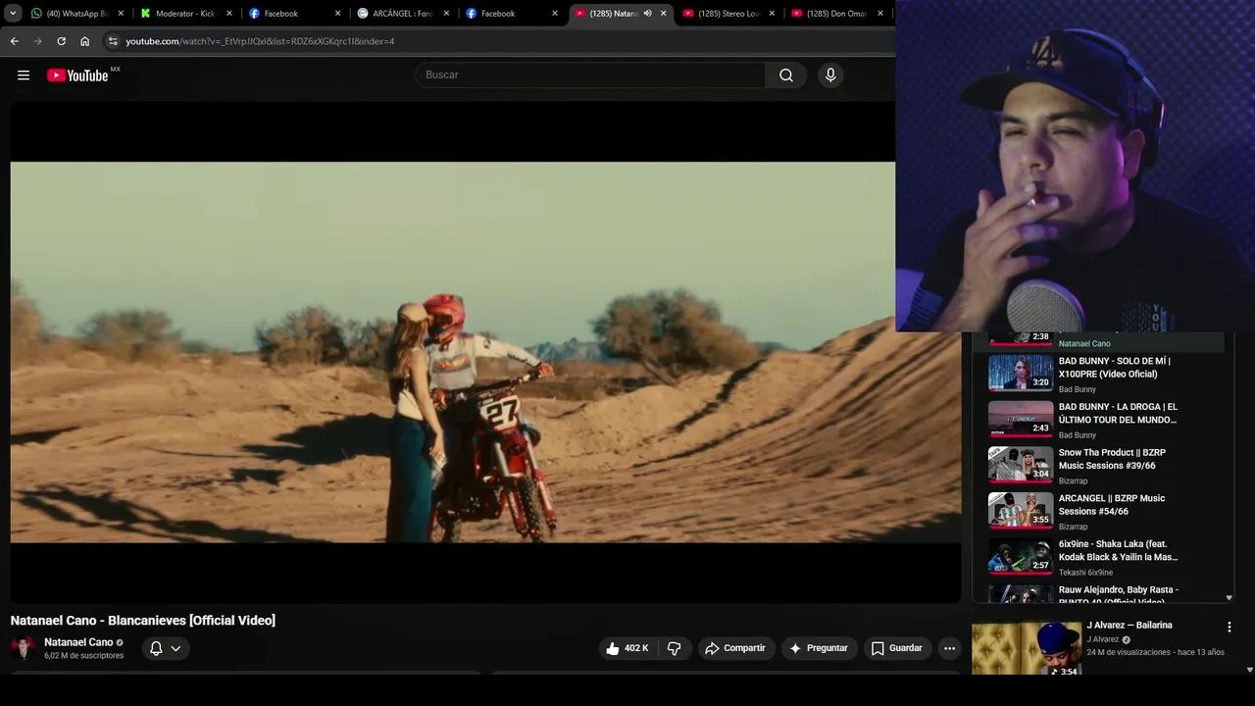
Task: Toggle the notification bell for Natanael Cano
Action: coord(156,648)
